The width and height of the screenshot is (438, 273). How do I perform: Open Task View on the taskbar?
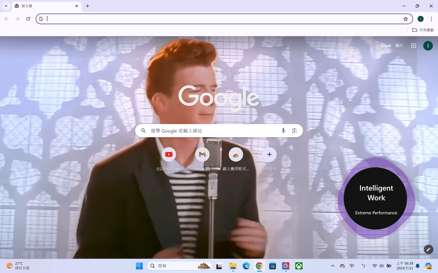(x=220, y=266)
